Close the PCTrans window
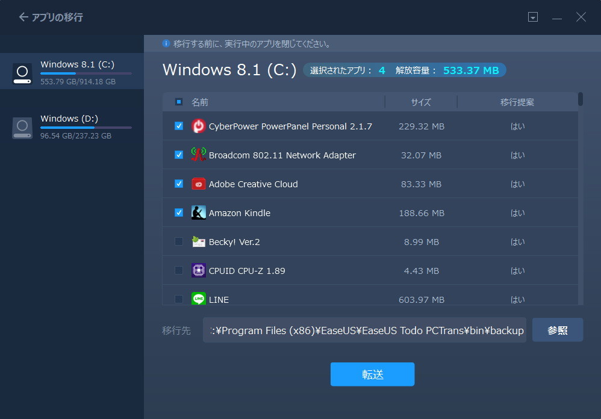Screen dimensions: 601x419 581,17
